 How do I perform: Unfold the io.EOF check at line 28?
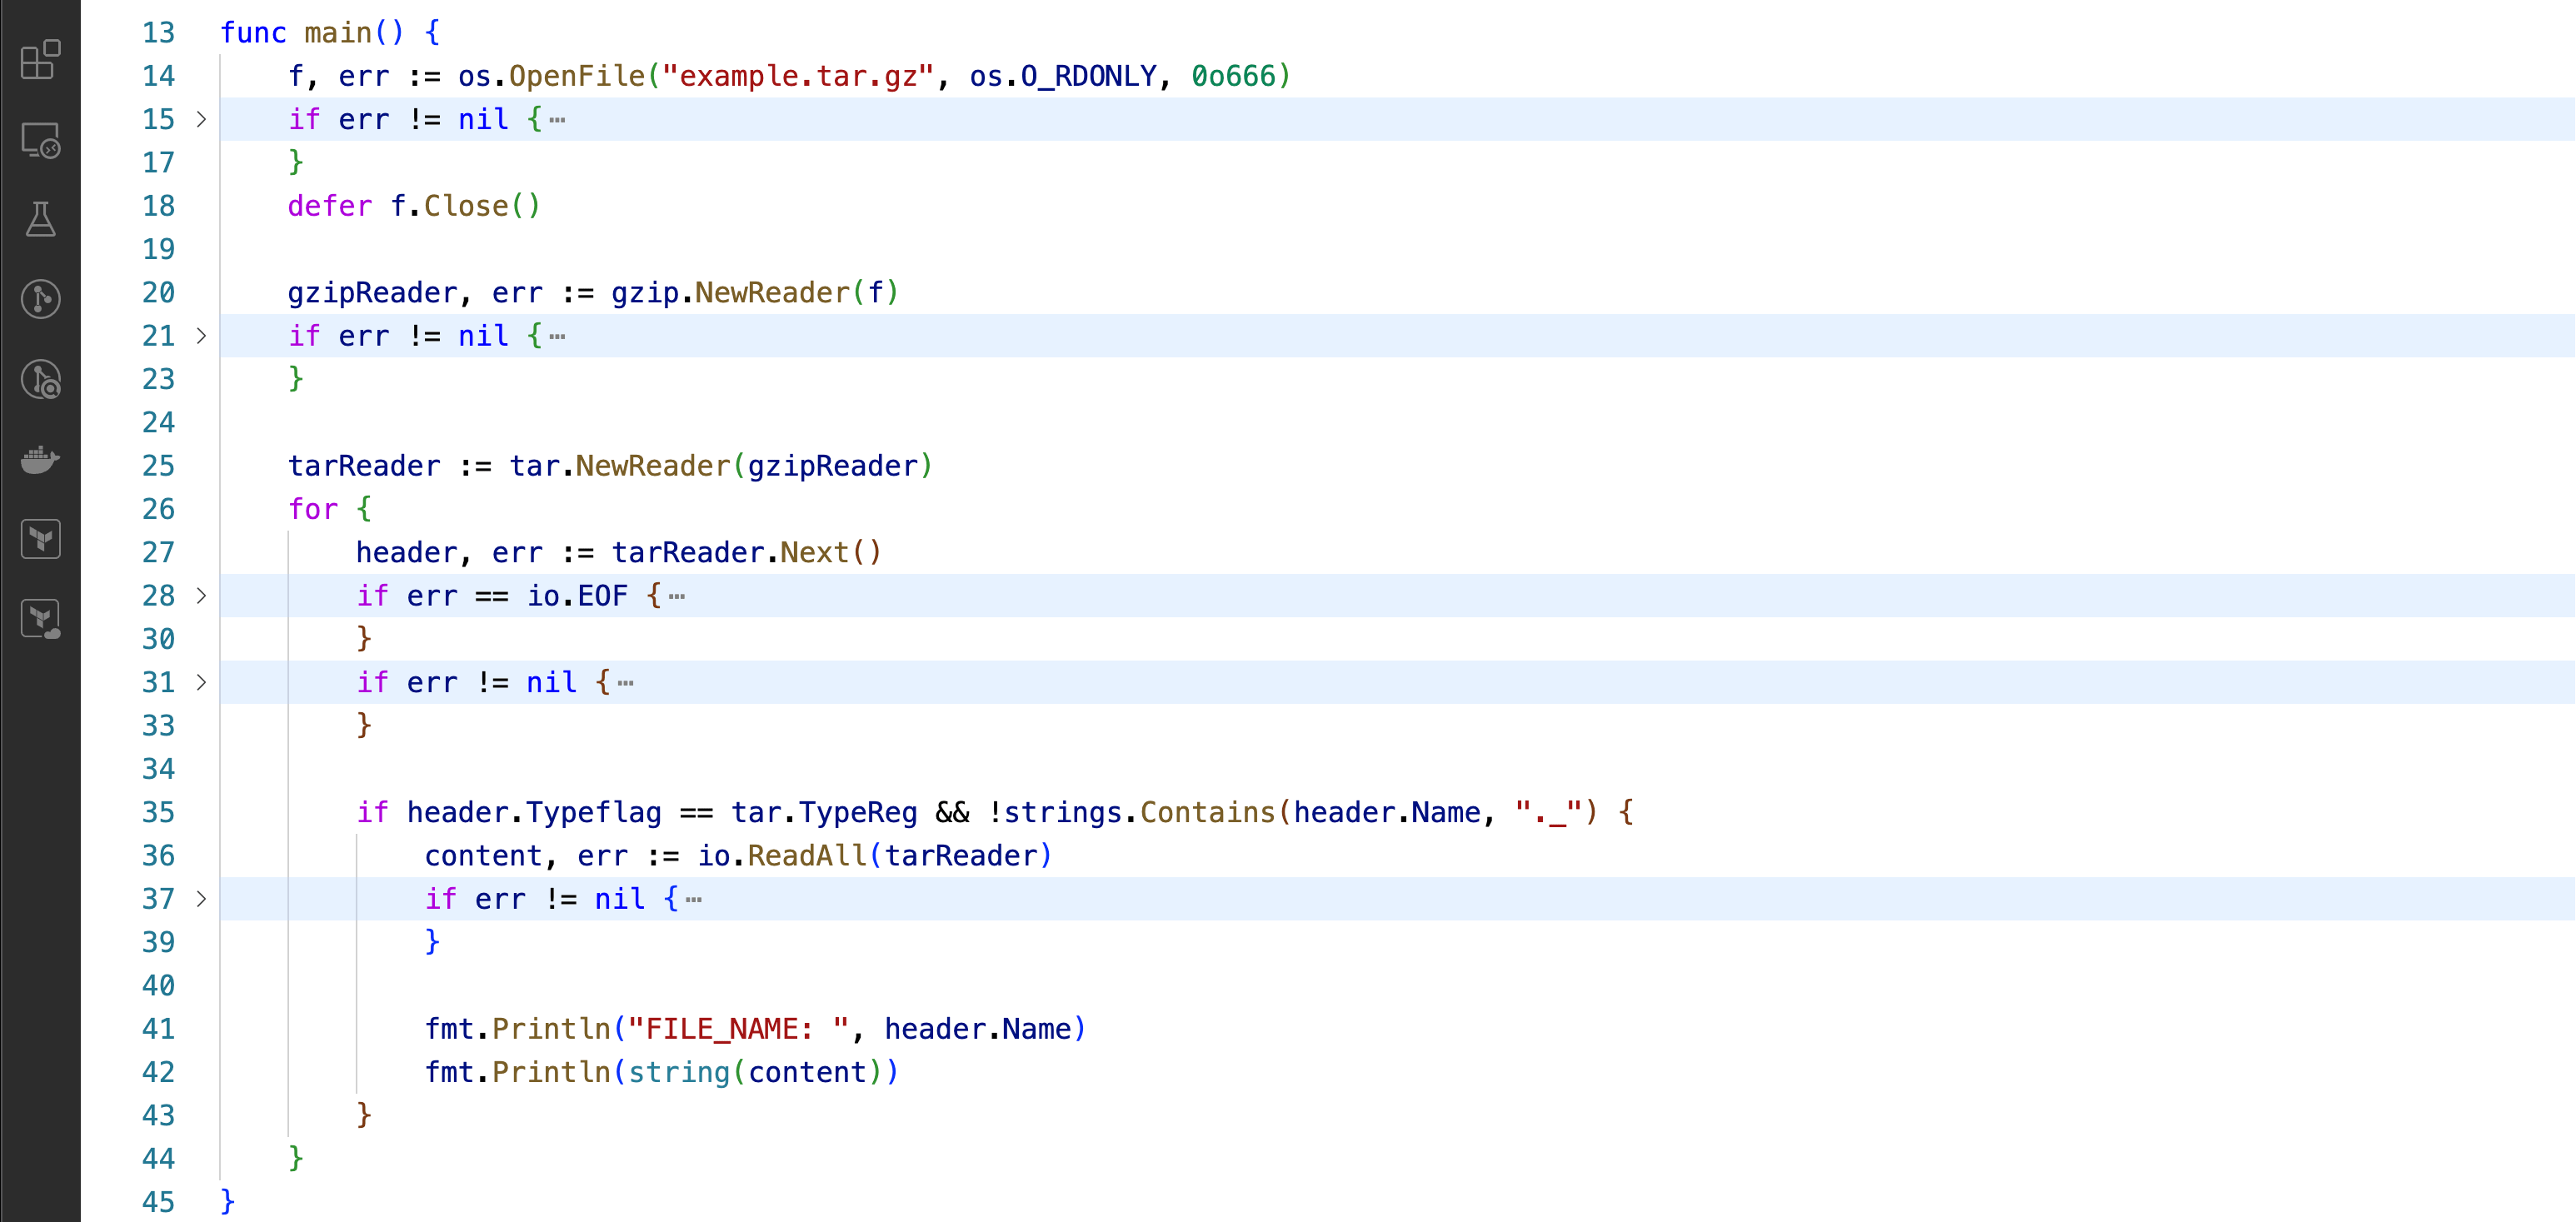point(201,596)
